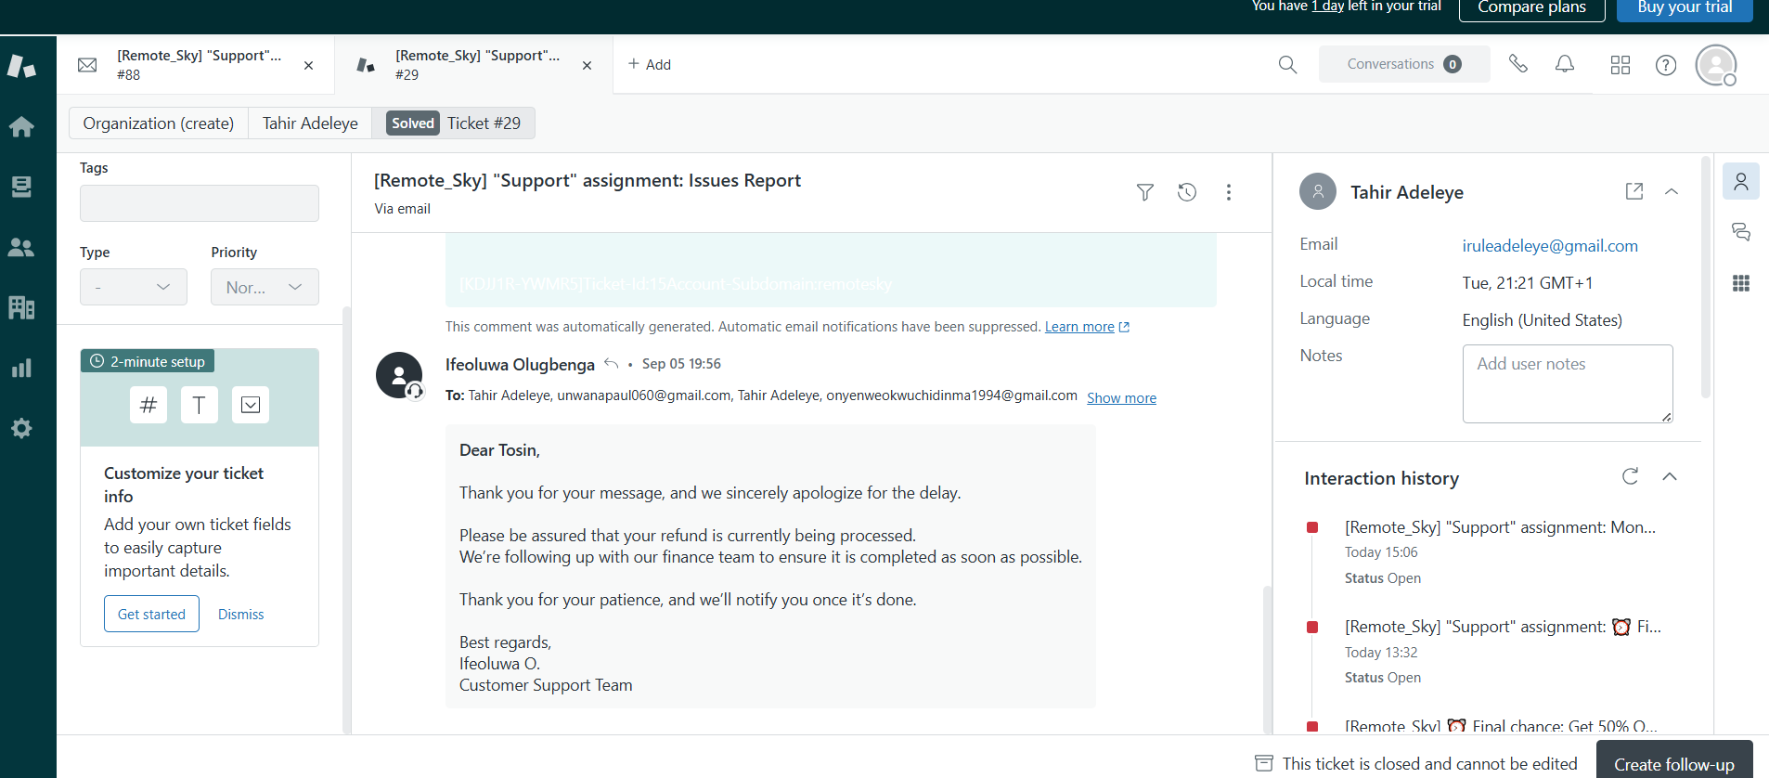1769x778 pixels.
Task: Click the search magnifier icon
Action: pyautogui.click(x=1287, y=64)
